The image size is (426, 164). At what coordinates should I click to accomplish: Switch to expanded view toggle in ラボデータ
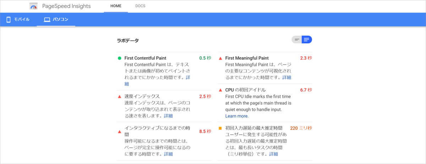pyautogui.click(x=307, y=40)
